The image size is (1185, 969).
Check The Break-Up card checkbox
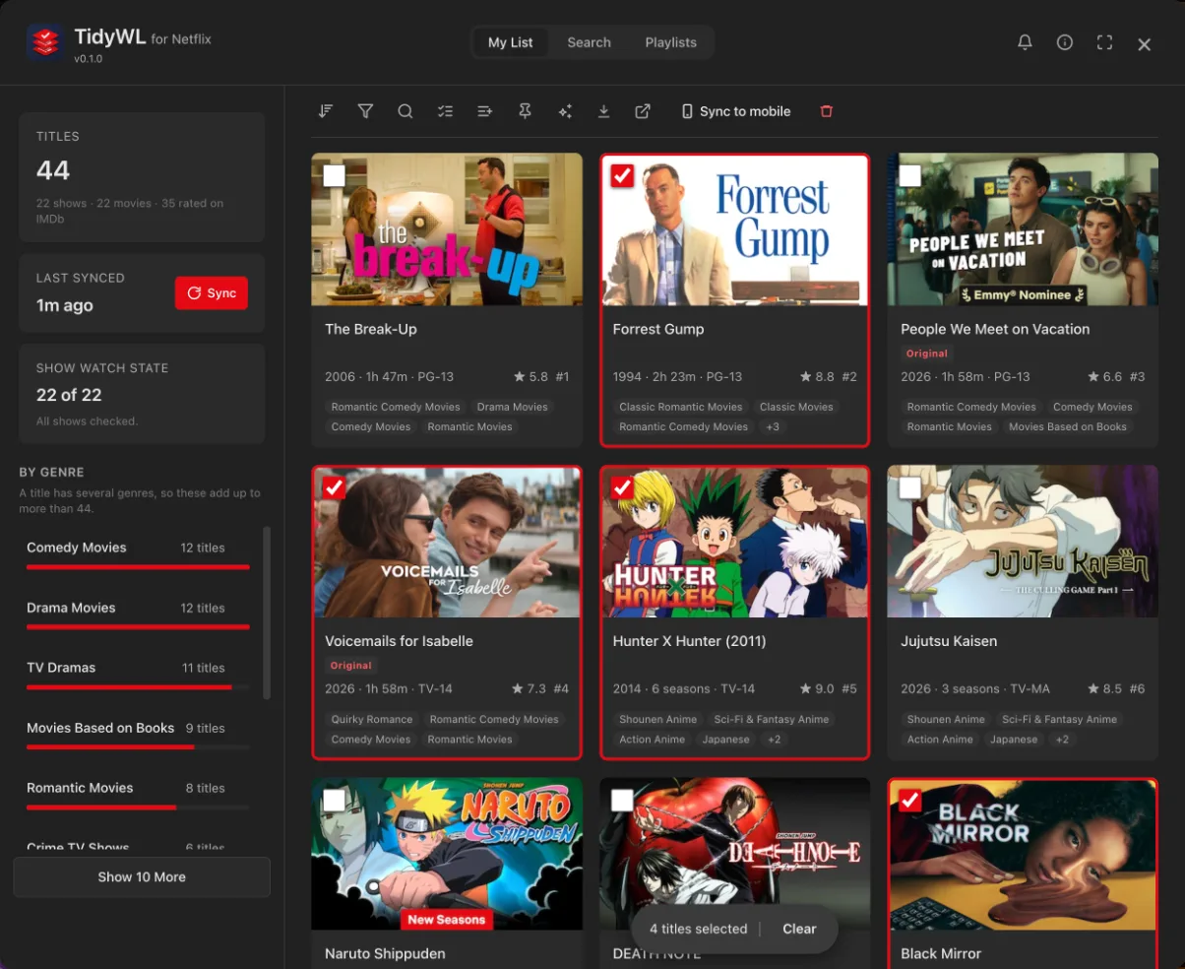click(x=335, y=175)
